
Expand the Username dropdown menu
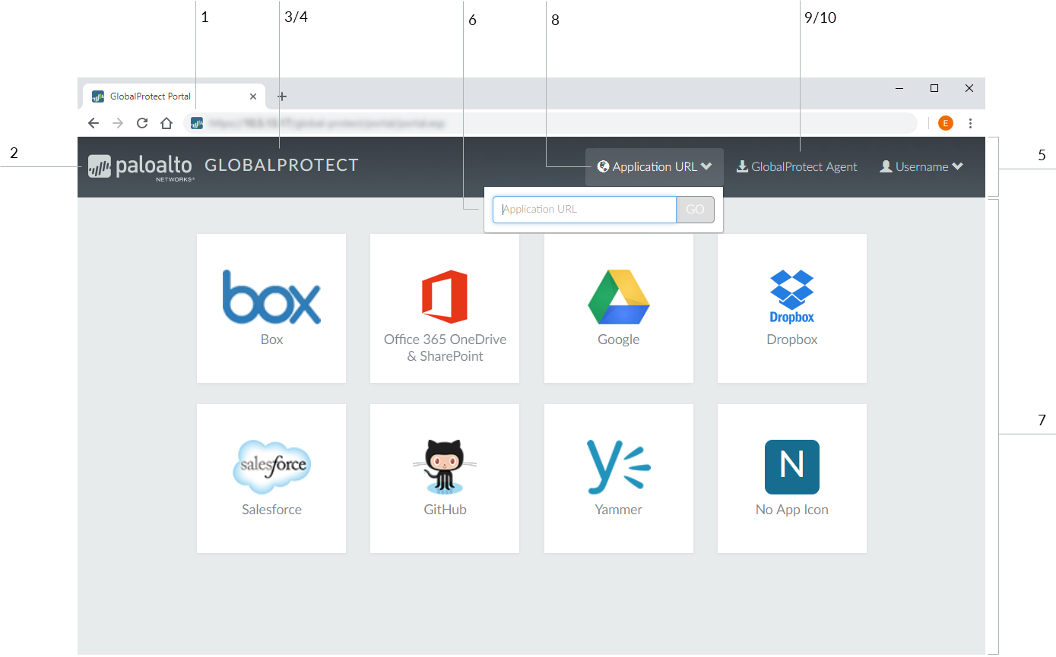click(921, 167)
